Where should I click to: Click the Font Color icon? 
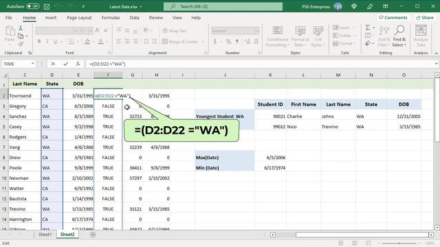101,41
